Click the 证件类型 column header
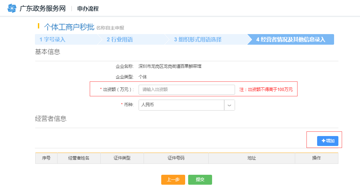 122,158
